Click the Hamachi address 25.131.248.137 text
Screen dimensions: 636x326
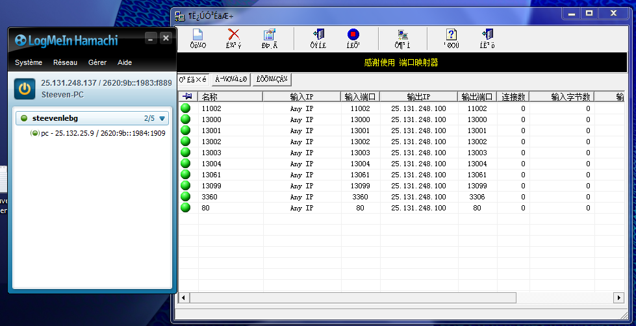coord(69,82)
